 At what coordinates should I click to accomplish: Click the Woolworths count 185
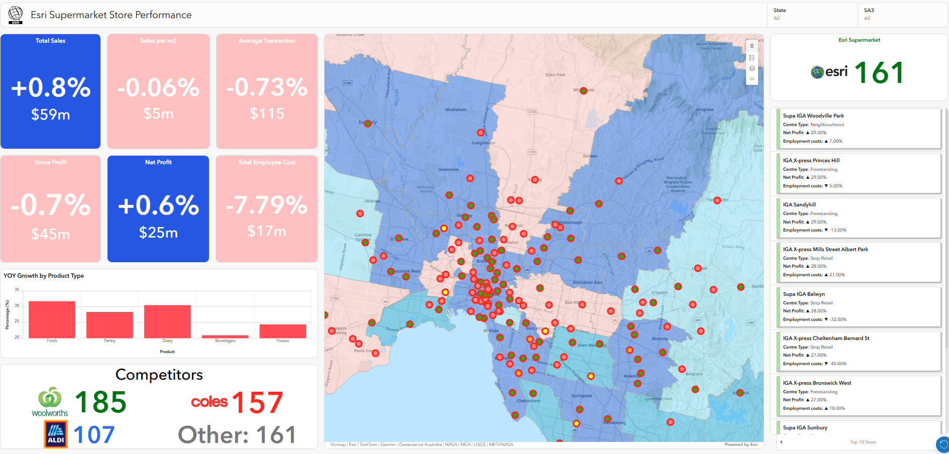[x=100, y=403]
